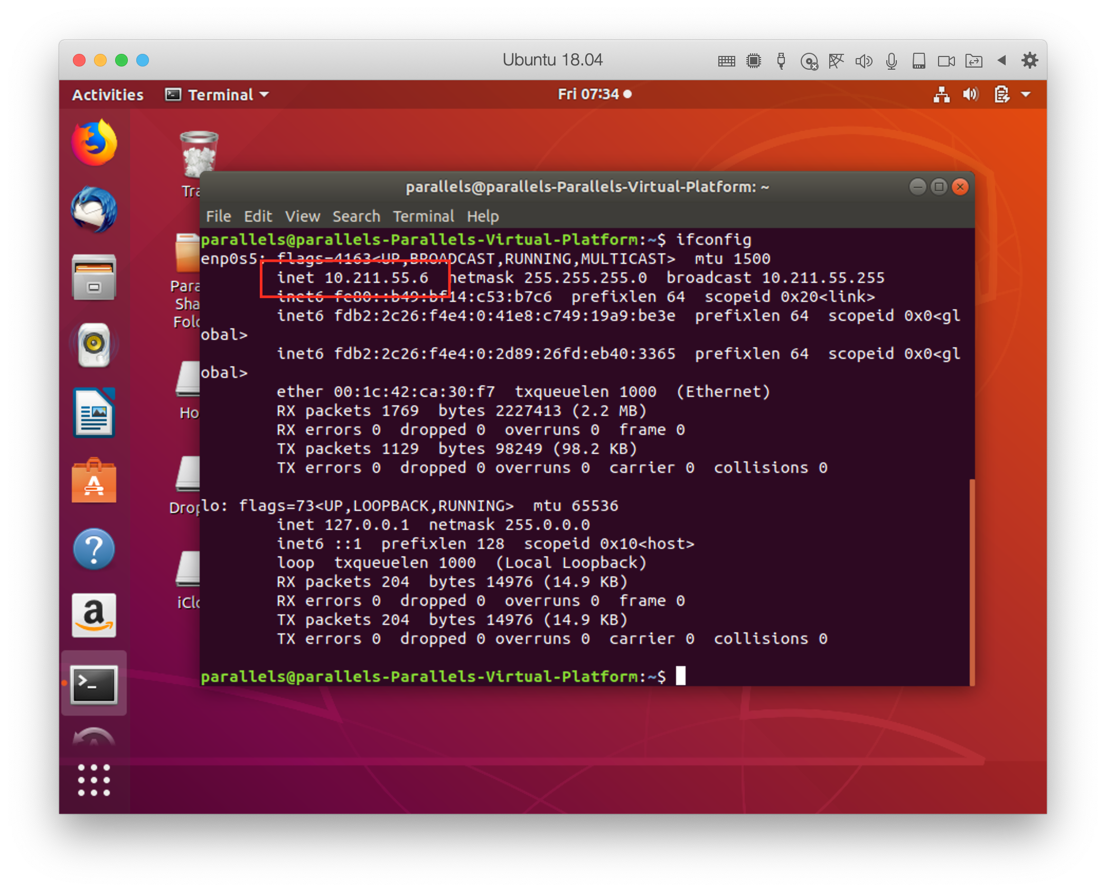
Task: Click the loopback address '127.0.0.1'
Action: 367,525
